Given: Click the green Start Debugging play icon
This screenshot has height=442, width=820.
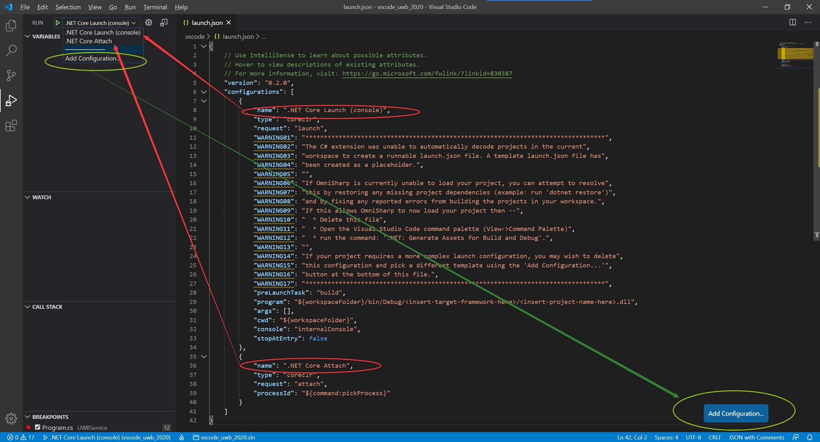Looking at the screenshot, I should (x=58, y=23).
